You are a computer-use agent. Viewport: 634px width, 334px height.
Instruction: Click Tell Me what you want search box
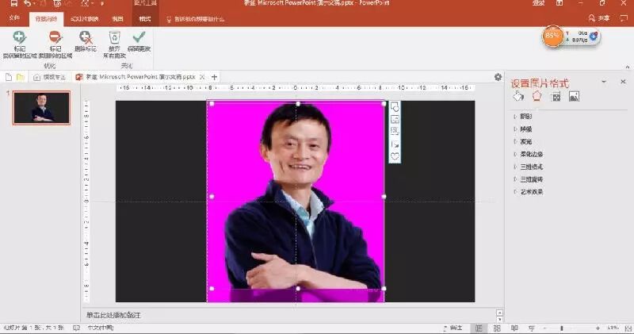[196, 19]
